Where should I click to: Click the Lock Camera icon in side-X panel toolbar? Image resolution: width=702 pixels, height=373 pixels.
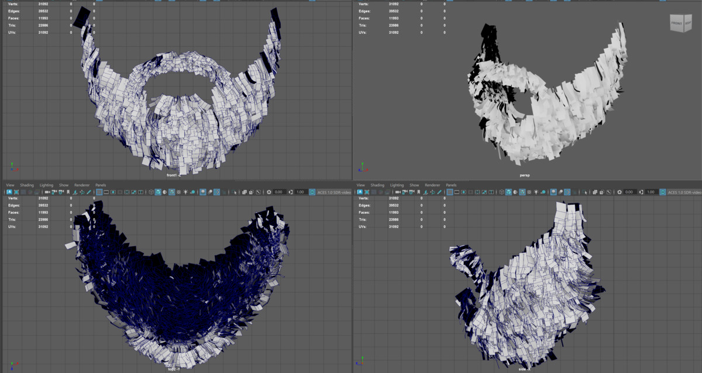pos(405,192)
